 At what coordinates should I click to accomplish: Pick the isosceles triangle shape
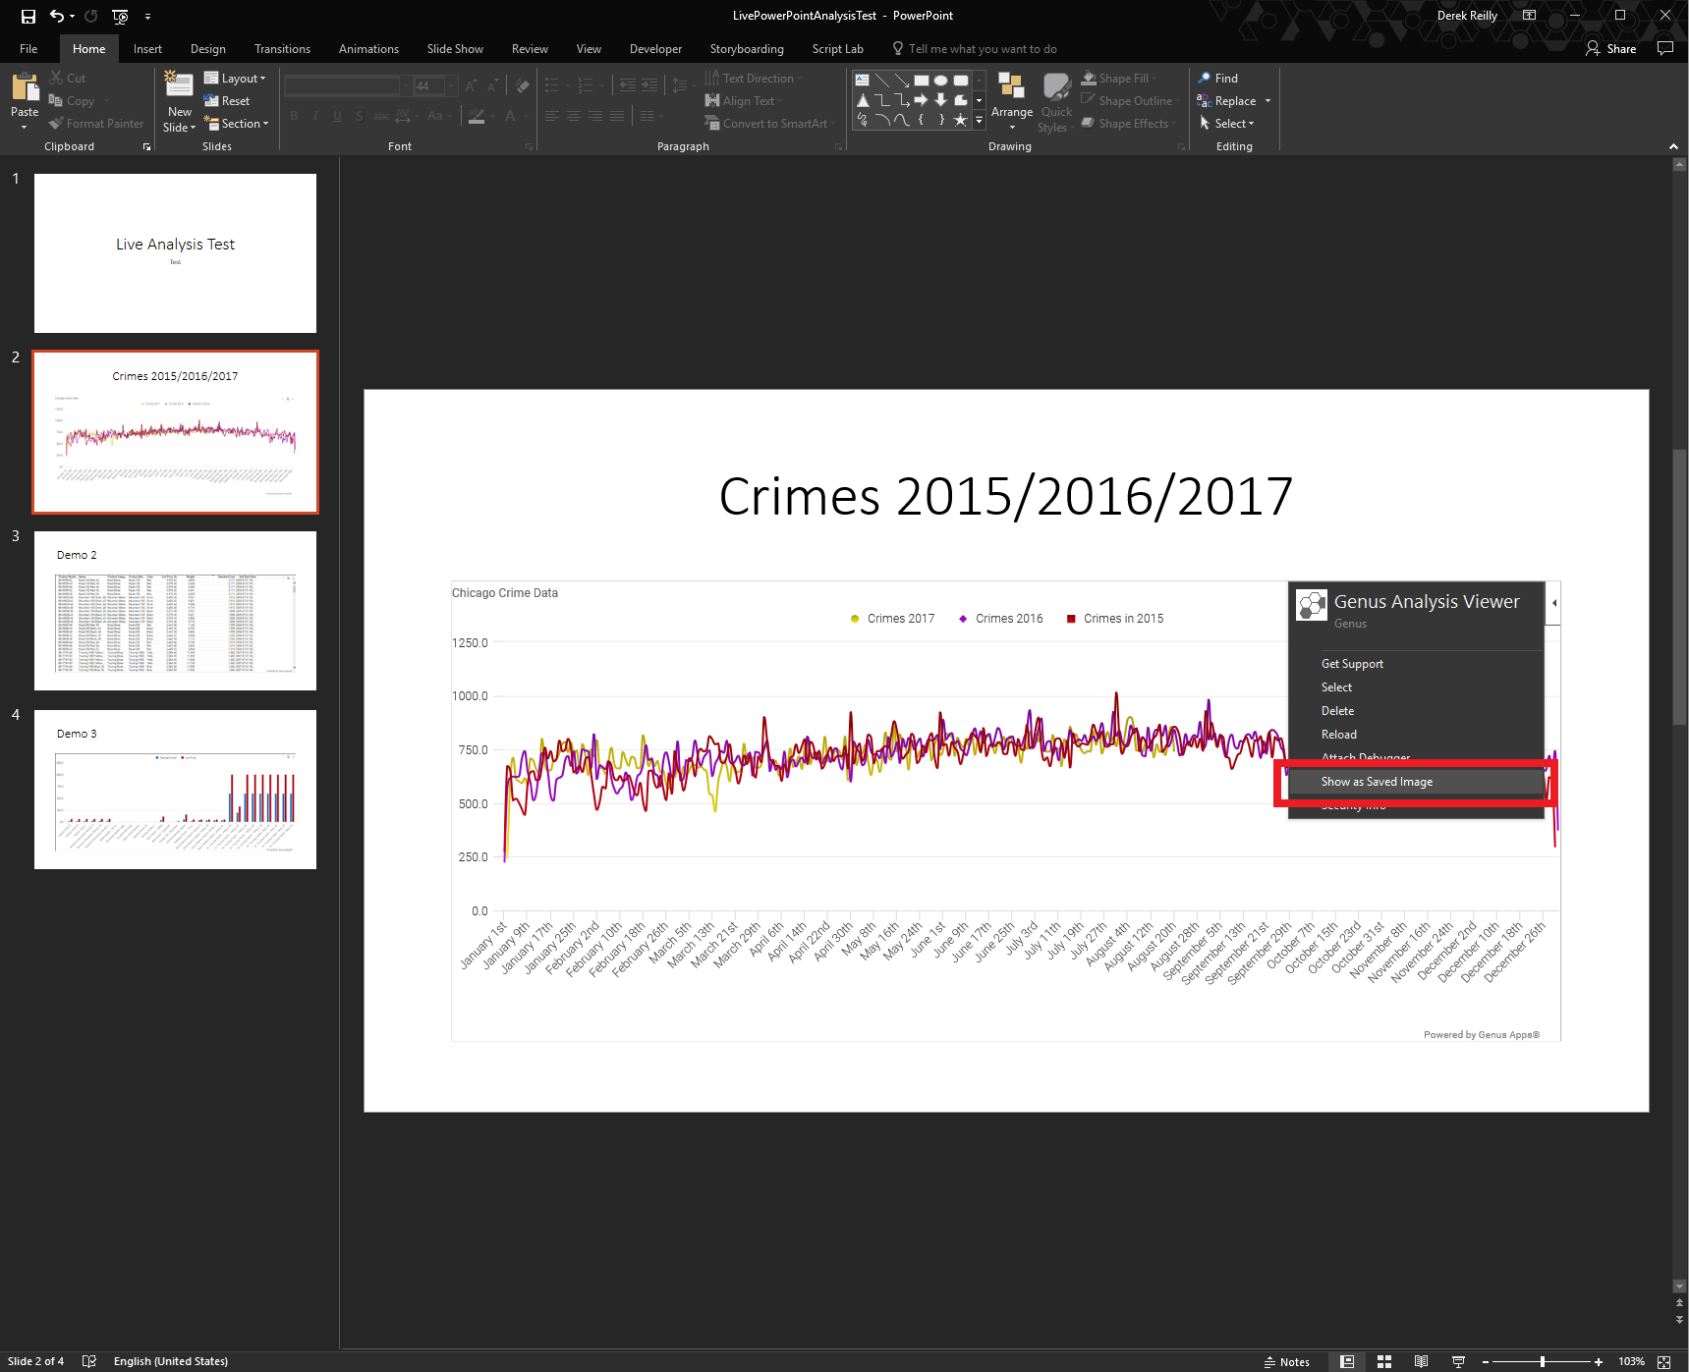tap(863, 100)
